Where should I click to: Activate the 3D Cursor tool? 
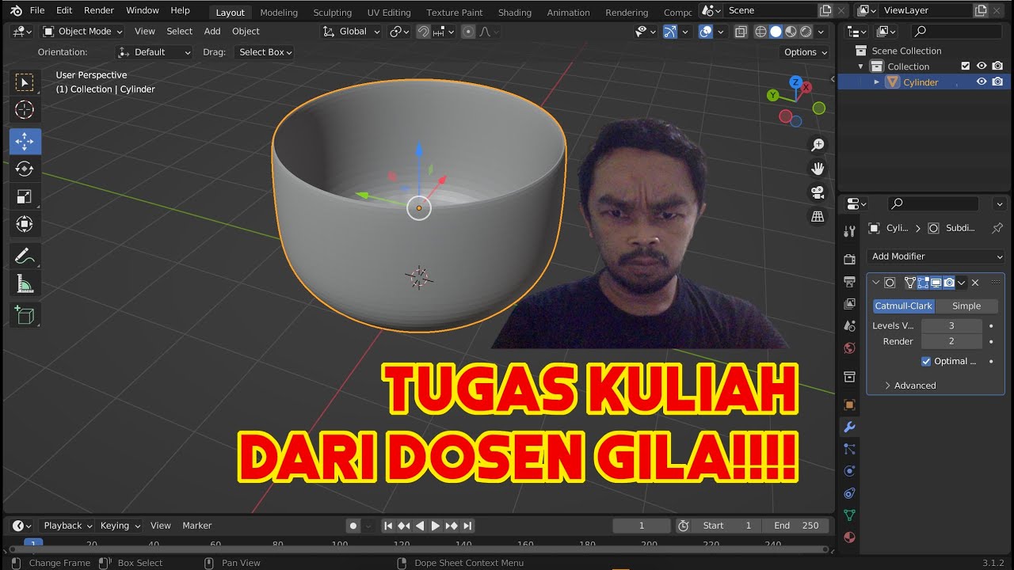pos(25,110)
